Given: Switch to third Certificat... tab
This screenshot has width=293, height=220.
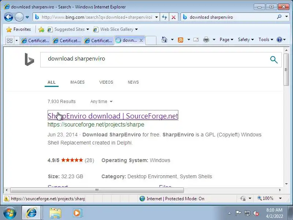Looking at the screenshot, I should pyautogui.click(x=98, y=40).
